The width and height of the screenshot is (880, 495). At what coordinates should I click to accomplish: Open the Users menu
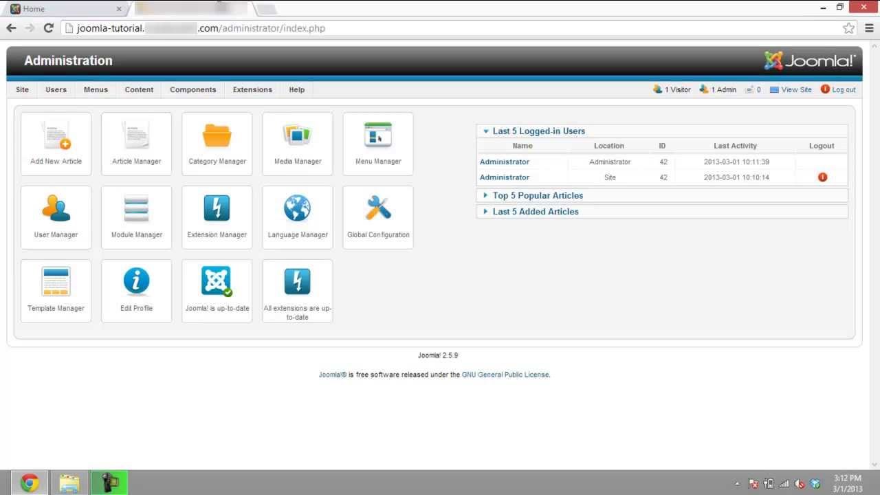pyautogui.click(x=56, y=89)
